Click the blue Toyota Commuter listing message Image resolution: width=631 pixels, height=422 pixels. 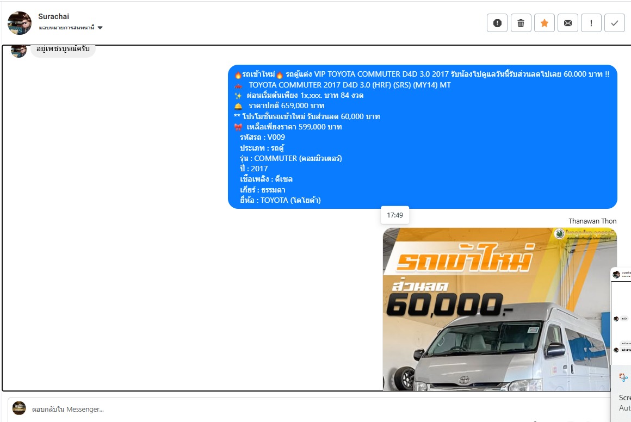pos(423,137)
